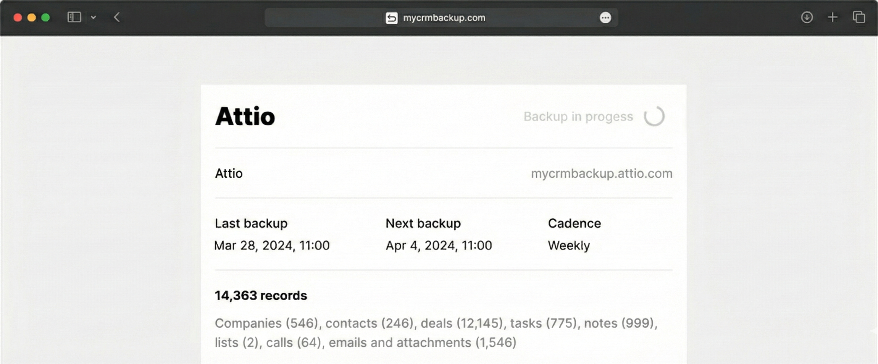Click the Weekly cadence value
Image resolution: width=878 pixels, height=364 pixels.
point(569,245)
